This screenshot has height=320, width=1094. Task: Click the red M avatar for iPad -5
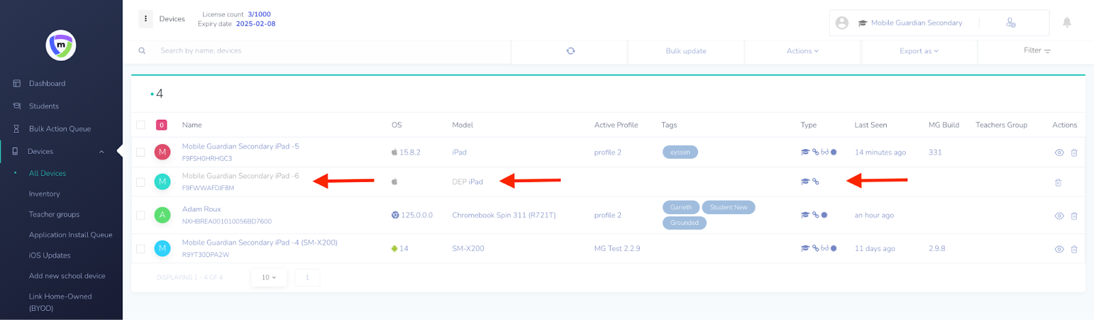(162, 152)
